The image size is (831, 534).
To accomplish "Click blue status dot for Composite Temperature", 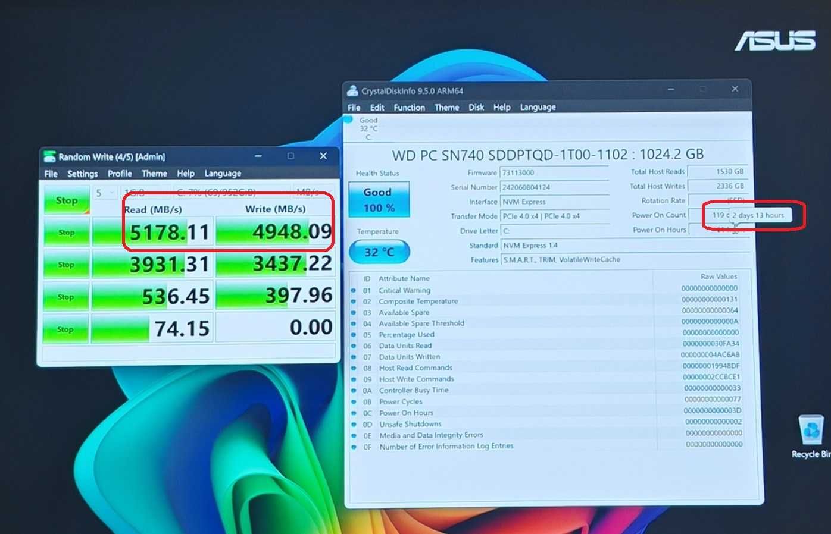I will [x=354, y=301].
